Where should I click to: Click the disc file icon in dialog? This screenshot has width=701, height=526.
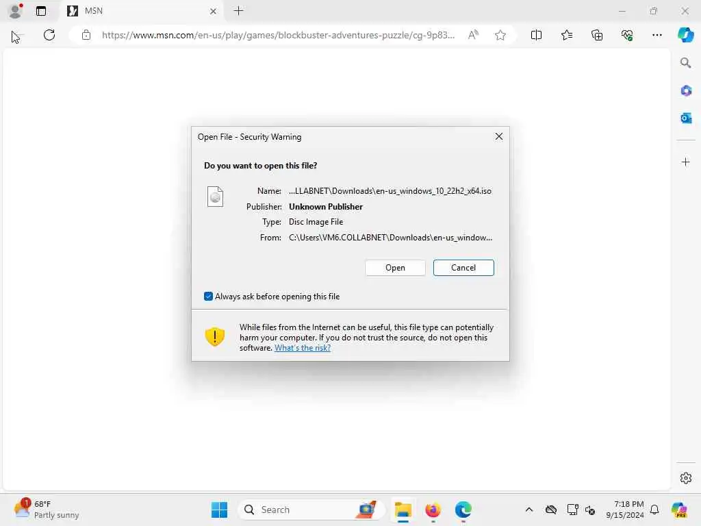coord(215,197)
